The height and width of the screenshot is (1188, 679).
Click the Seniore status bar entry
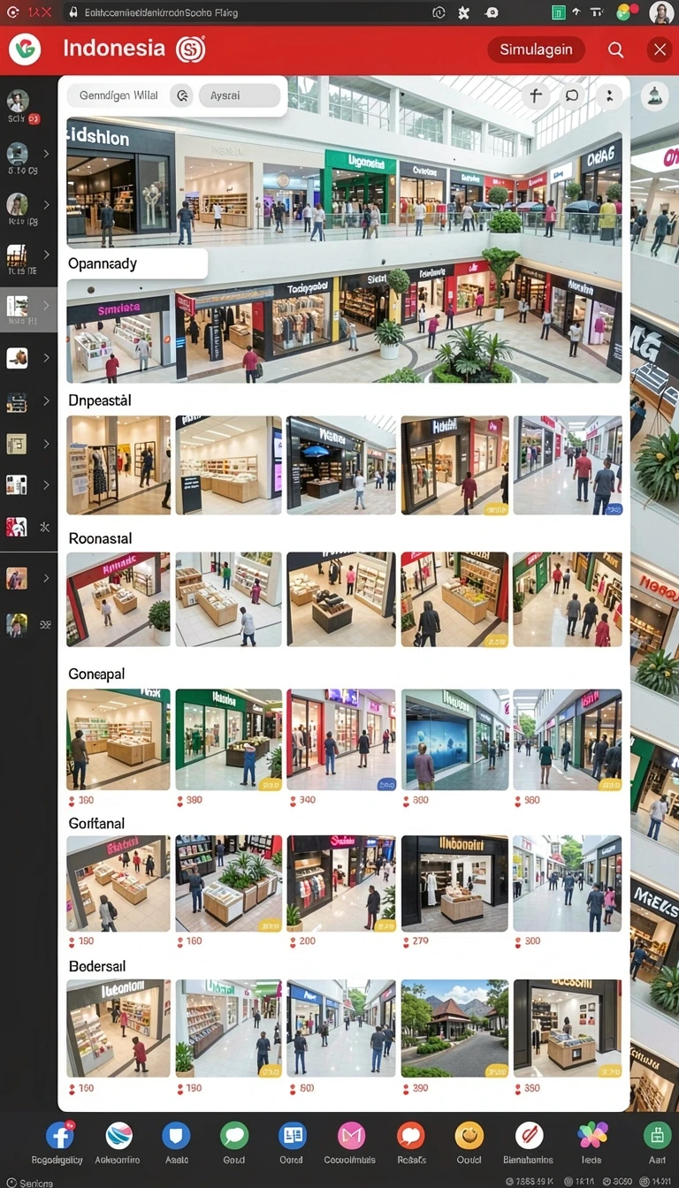[x=29, y=1182]
